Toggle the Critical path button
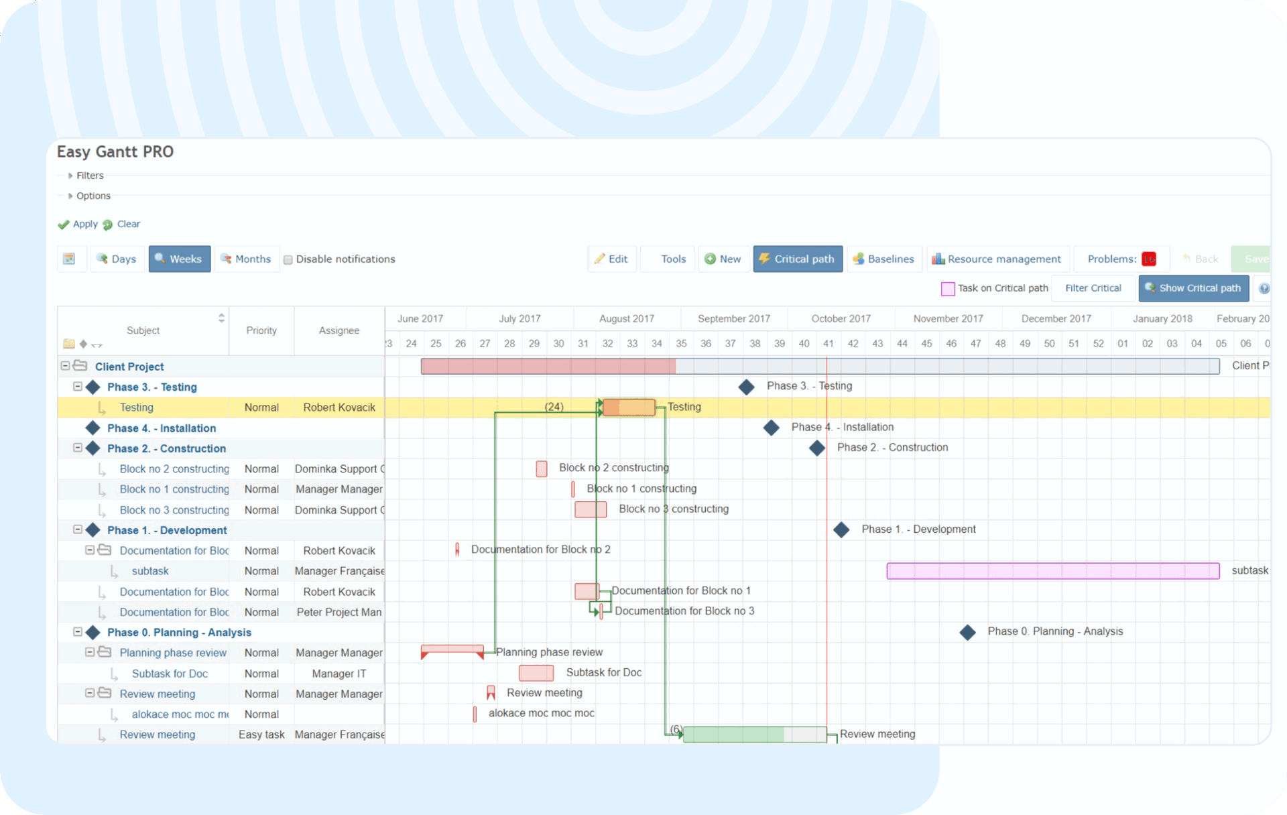This screenshot has width=1287, height=815. tap(796, 259)
